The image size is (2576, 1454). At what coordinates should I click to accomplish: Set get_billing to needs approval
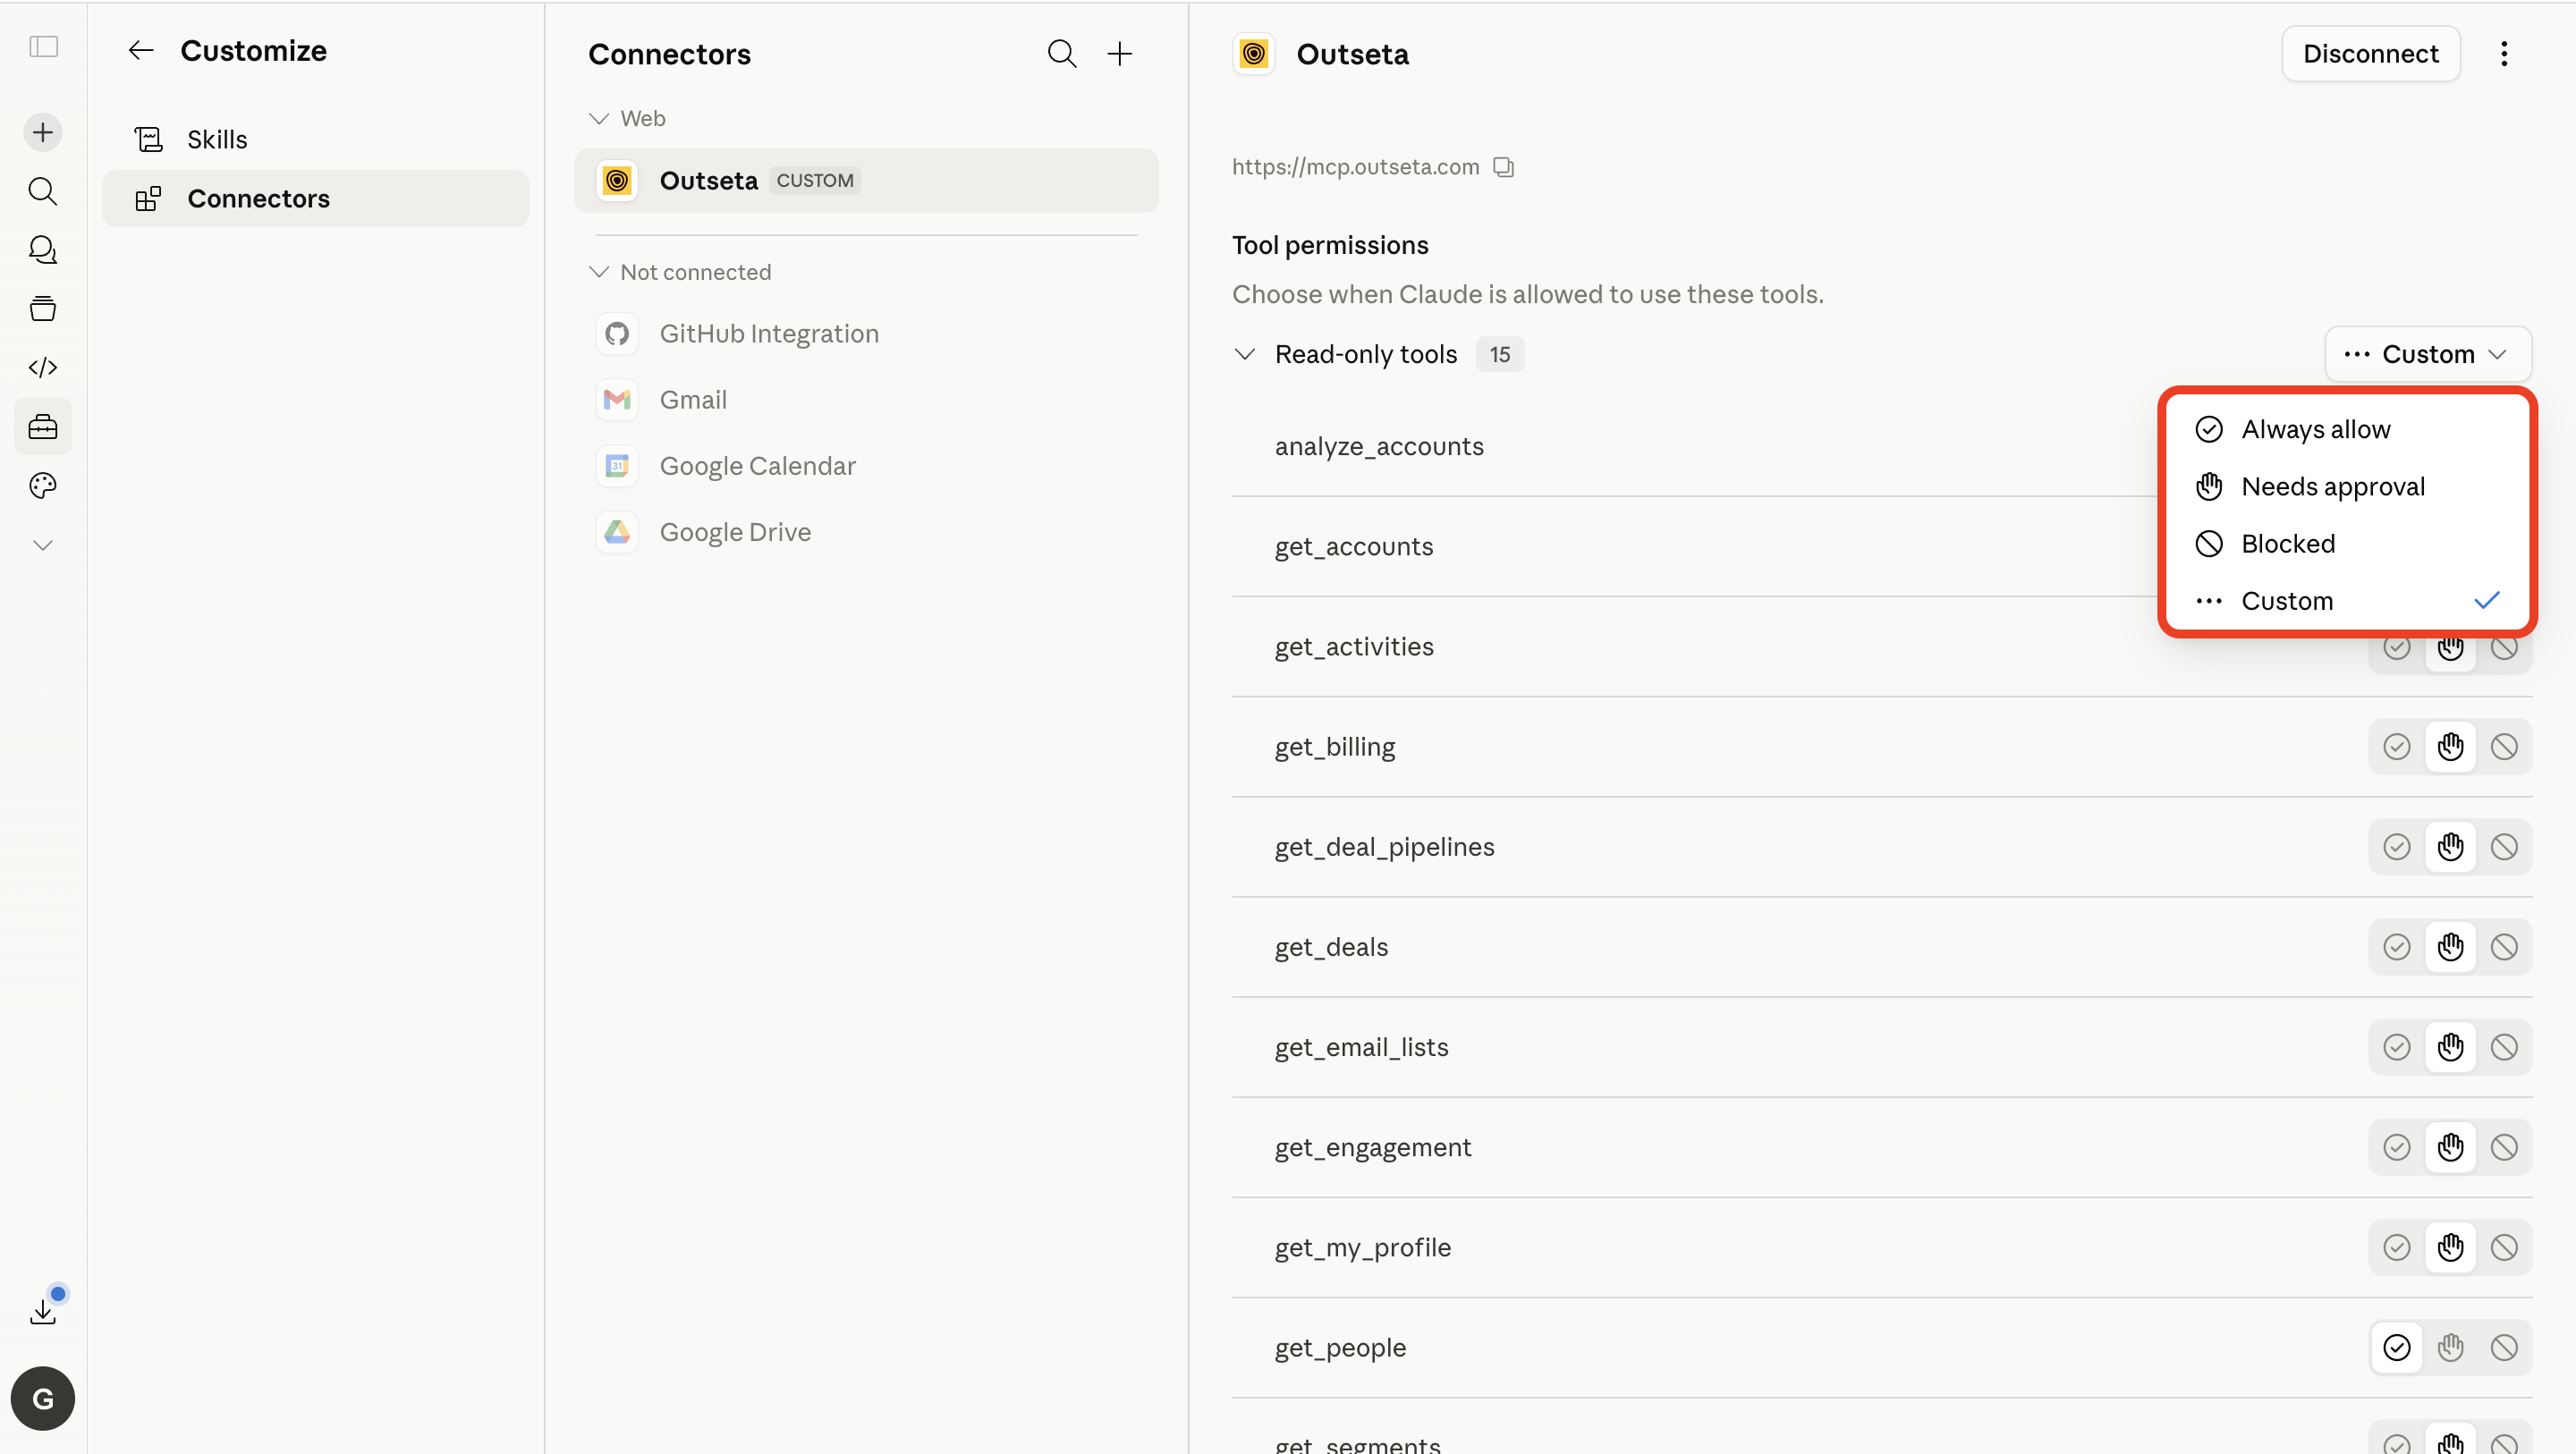tap(2451, 747)
